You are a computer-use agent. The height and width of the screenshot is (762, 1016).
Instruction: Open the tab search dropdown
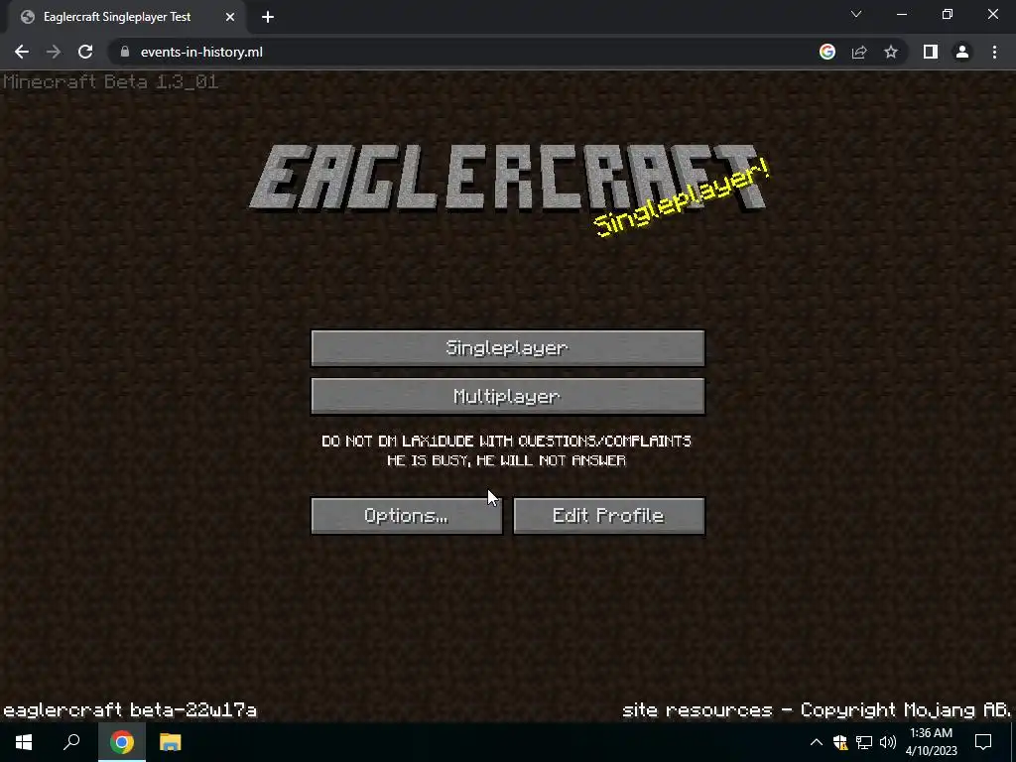(x=856, y=14)
